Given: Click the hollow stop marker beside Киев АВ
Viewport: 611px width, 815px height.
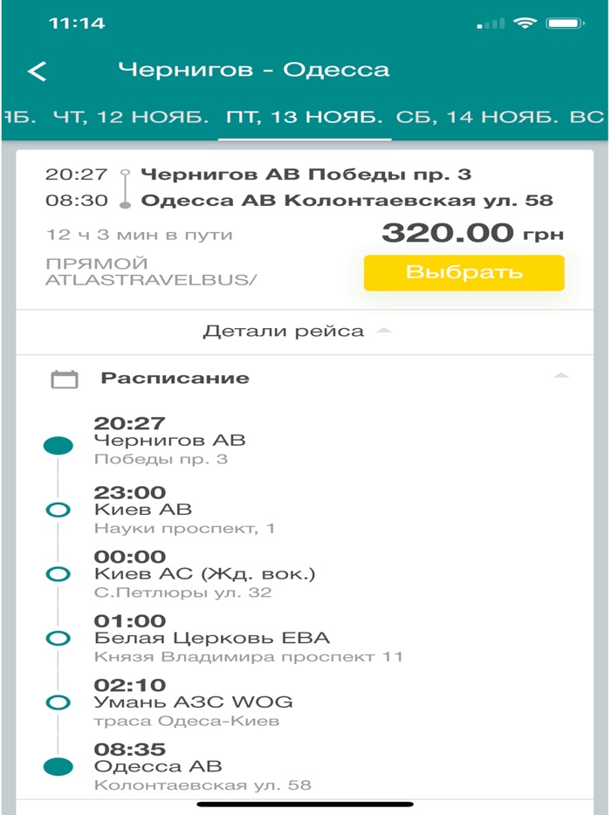Looking at the screenshot, I should [x=58, y=510].
